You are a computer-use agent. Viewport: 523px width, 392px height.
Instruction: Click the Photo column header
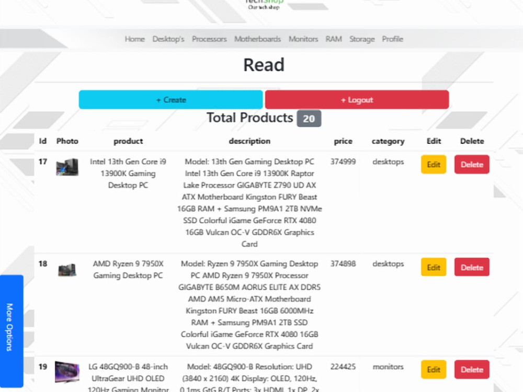[67, 141]
